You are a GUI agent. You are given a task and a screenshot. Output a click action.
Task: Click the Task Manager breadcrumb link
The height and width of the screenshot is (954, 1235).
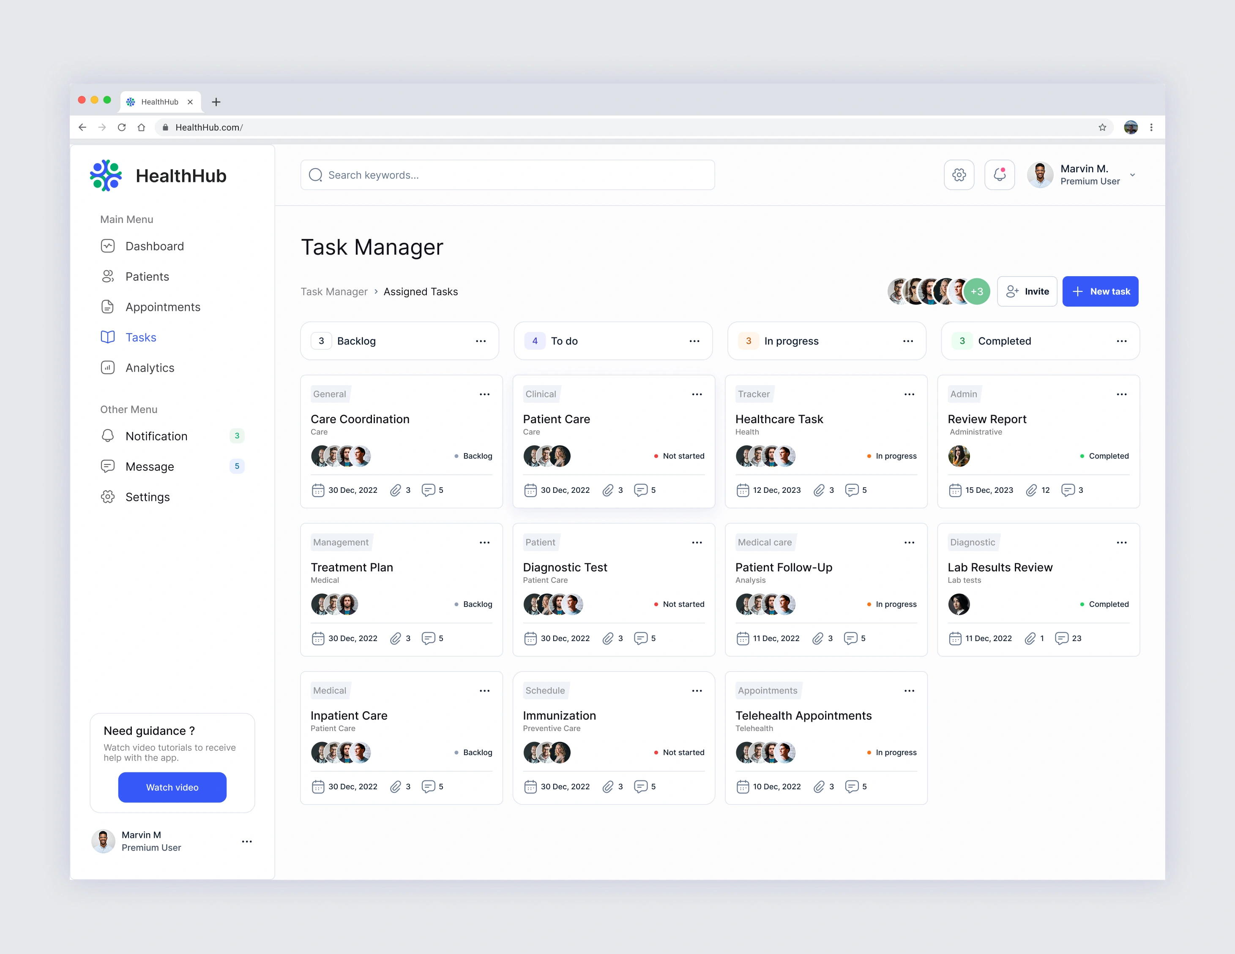pyautogui.click(x=333, y=292)
